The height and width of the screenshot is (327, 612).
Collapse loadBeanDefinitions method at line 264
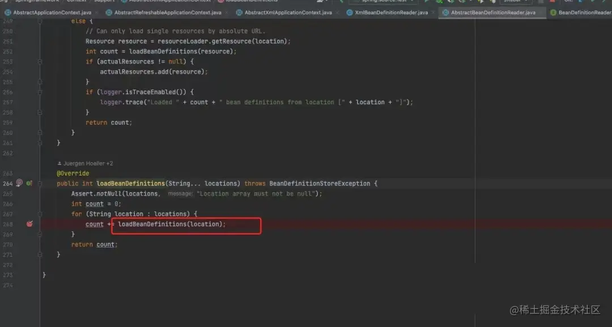(40, 184)
